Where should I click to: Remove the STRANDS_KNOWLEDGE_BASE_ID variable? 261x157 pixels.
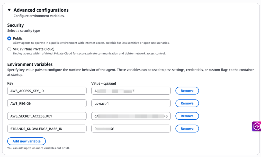click(x=187, y=129)
